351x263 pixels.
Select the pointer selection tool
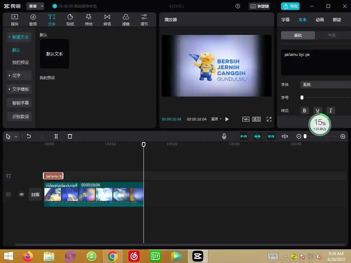click(8, 136)
